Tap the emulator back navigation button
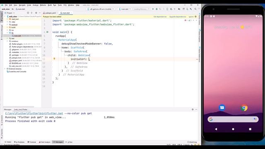Image resolution: width=265 pixels, height=149 pixels. [x=216, y=129]
